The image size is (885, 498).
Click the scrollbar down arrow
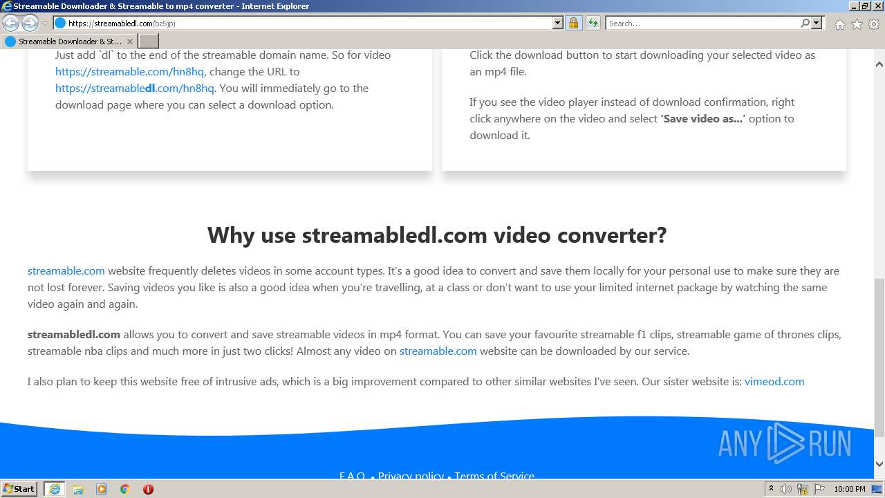tap(879, 464)
